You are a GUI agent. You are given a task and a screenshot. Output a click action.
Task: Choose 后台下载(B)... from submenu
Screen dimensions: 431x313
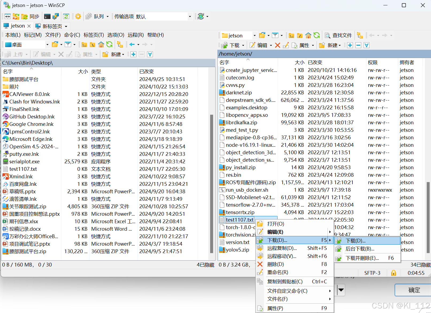(367, 249)
